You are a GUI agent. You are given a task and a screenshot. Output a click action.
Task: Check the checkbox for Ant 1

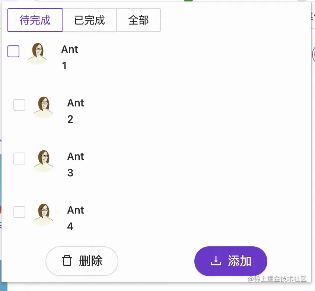13,51
